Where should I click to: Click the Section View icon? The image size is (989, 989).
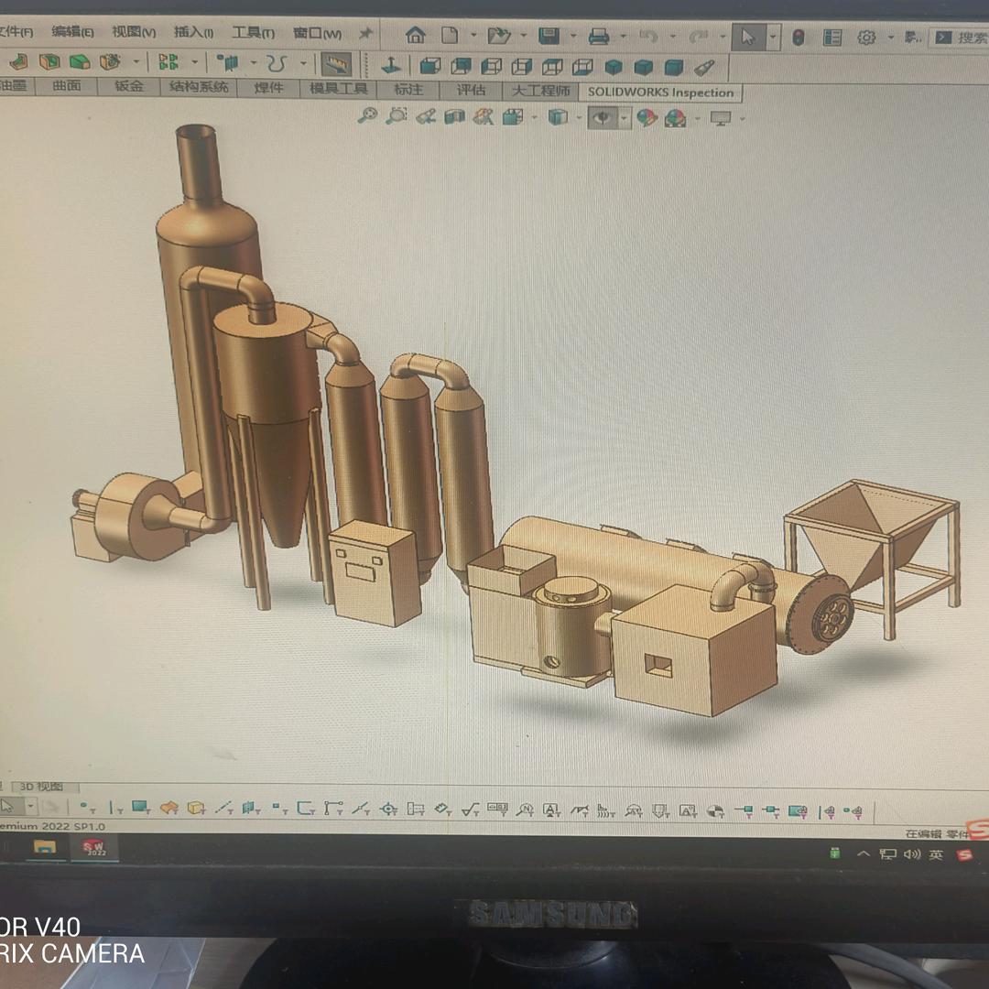point(454,116)
